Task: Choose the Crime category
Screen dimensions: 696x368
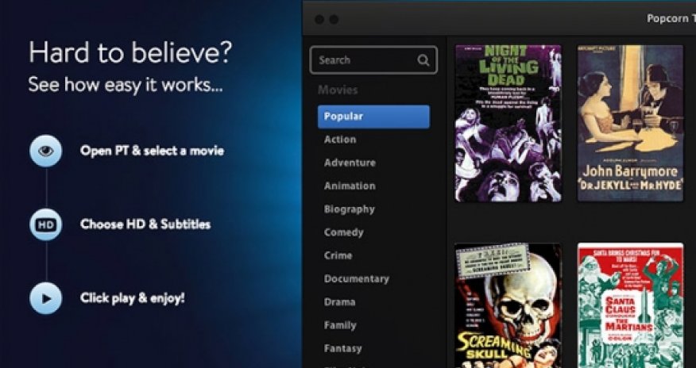Action: pyautogui.click(x=338, y=255)
